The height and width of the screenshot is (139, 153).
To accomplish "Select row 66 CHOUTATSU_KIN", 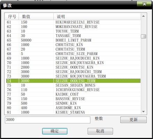I will click(x=73, y=45).
